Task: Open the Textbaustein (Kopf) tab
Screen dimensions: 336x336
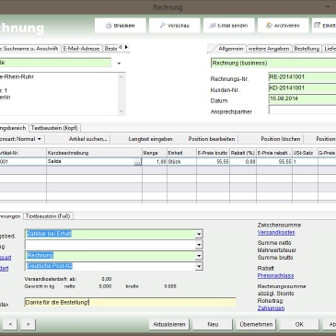Action: coord(54,128)
